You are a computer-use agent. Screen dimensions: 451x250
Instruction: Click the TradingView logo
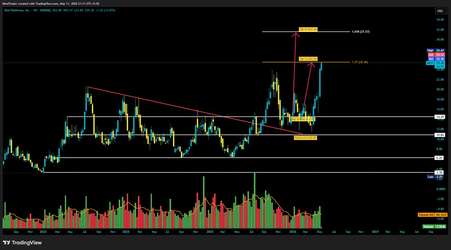pos(23,242)
